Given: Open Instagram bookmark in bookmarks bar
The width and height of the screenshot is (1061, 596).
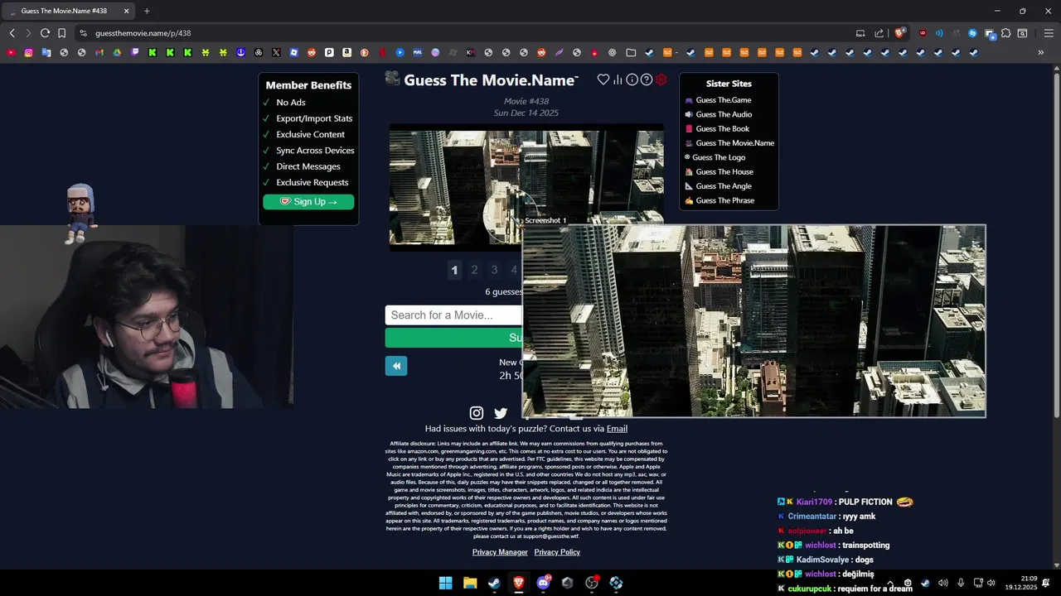Looking at the screenshot, I should (28, 52).
